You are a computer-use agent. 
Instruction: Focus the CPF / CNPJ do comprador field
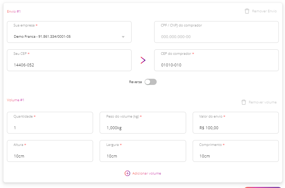(216, 32)
